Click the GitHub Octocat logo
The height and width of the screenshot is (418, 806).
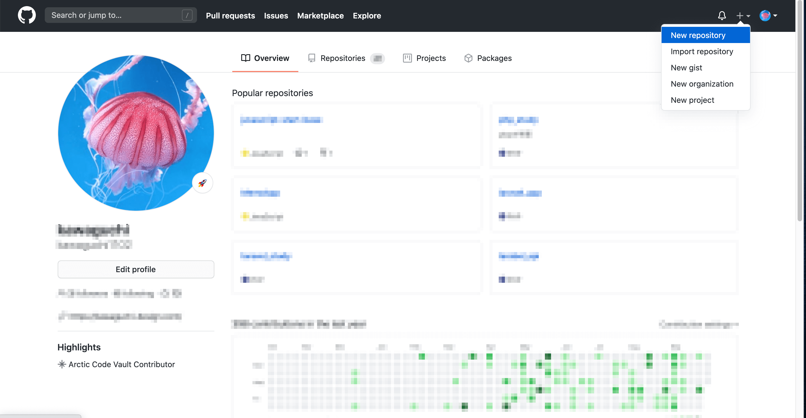coord(27,15)
